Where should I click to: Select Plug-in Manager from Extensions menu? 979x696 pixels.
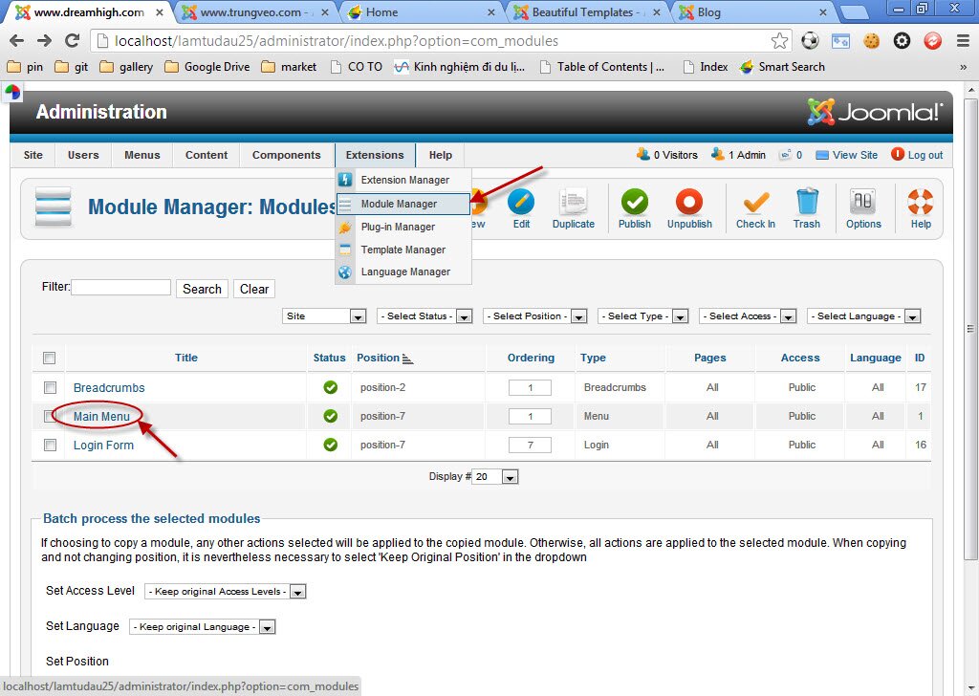click(x=401, y=227)
